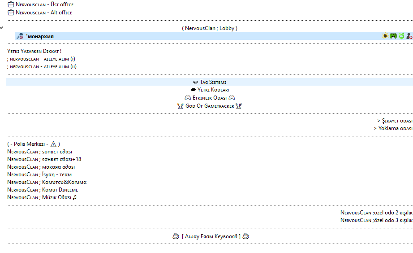Select the > Şikayet odası channel
Image resolution: width=413 pixels, height=253 pixels.
395,121
